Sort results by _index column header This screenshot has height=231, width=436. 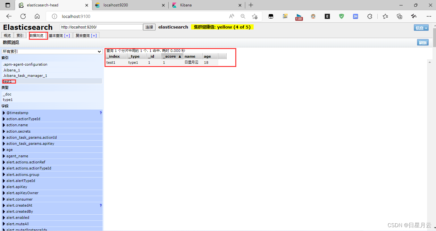tap(116, 56)
